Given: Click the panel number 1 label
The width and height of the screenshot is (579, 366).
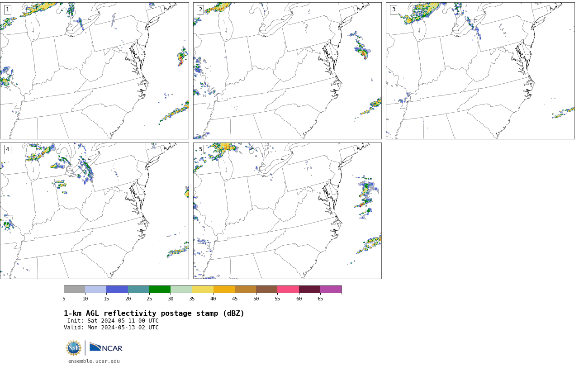Looking at the screenshot, I should 7,10.
